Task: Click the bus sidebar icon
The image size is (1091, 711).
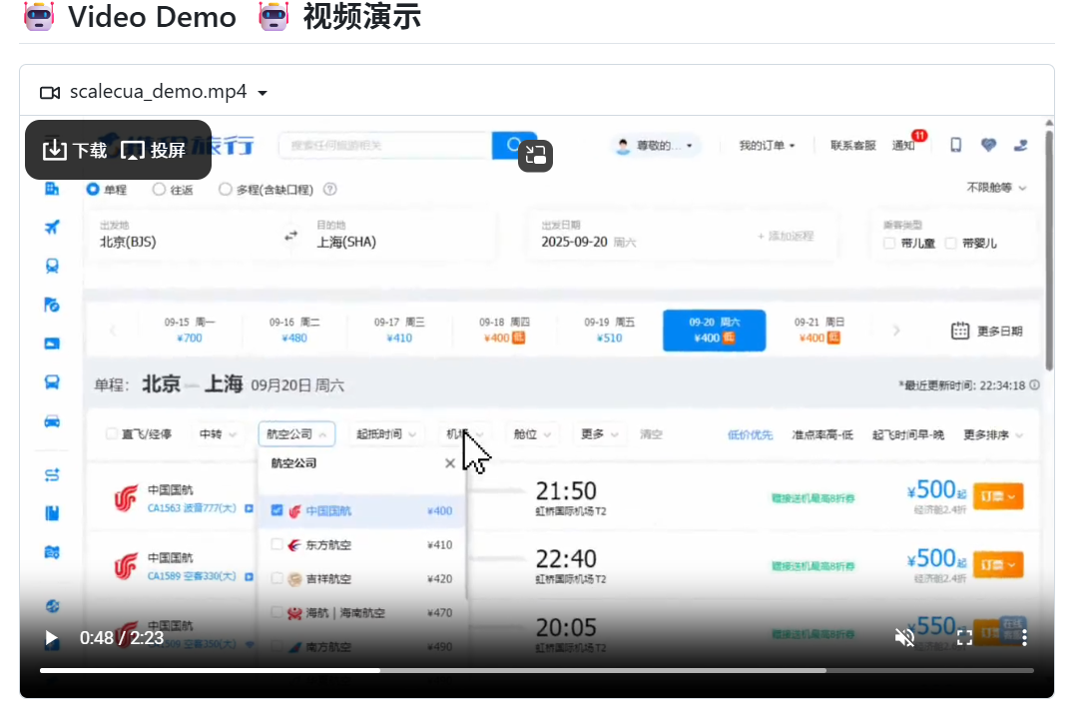Action: click(x=52, y=381)
